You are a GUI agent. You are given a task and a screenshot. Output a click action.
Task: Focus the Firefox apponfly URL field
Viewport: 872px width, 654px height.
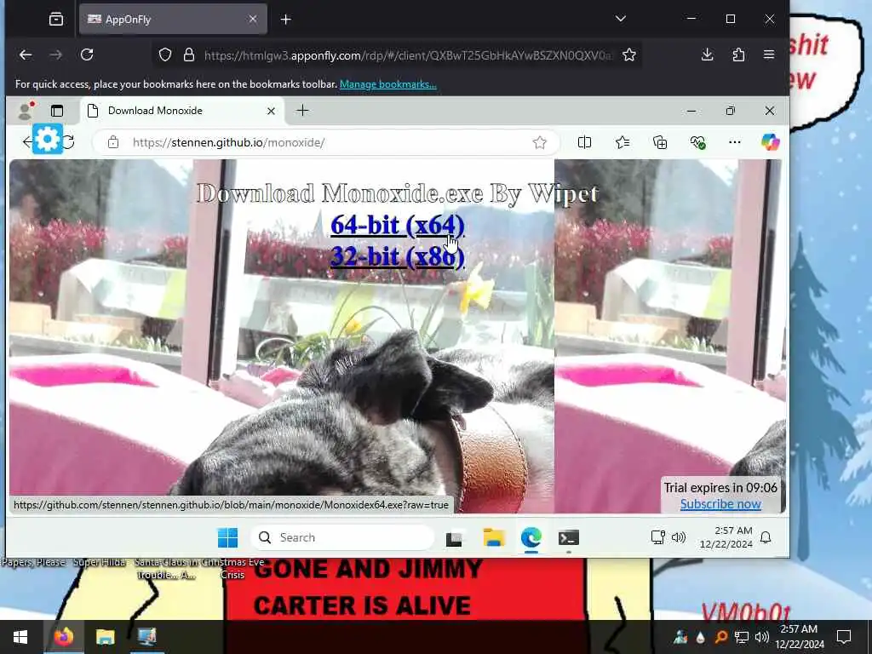point(406,55)
